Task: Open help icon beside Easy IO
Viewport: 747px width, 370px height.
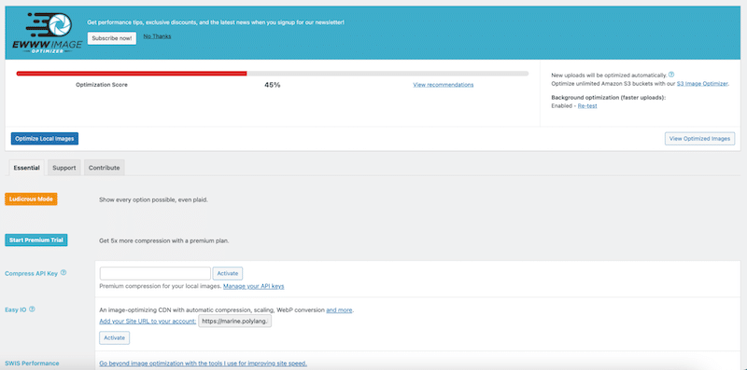Action: tap(32, 309)
